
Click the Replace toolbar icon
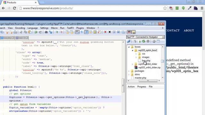(x=51, y=32)
